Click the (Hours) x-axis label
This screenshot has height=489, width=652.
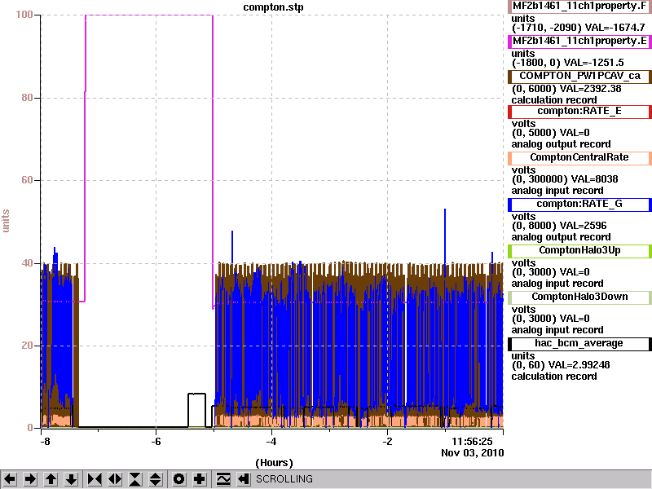coord(274,463)
